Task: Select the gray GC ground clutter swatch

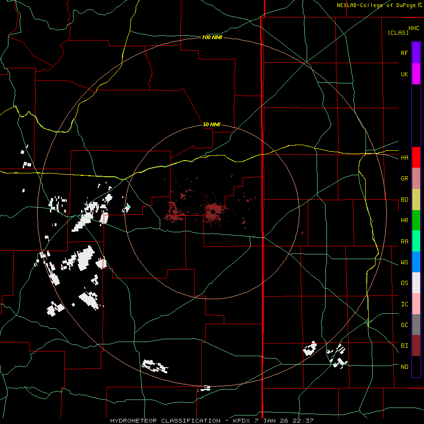Action: pyautogui.click(x=416, y=325)
